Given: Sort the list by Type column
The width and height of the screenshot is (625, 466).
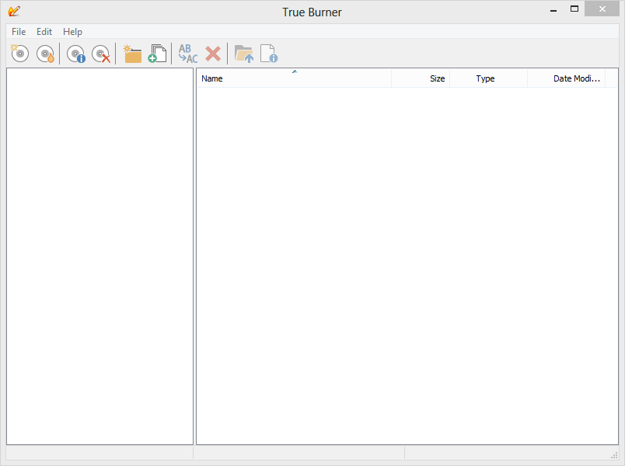Looking at the screenshot, I should point(489,78).
